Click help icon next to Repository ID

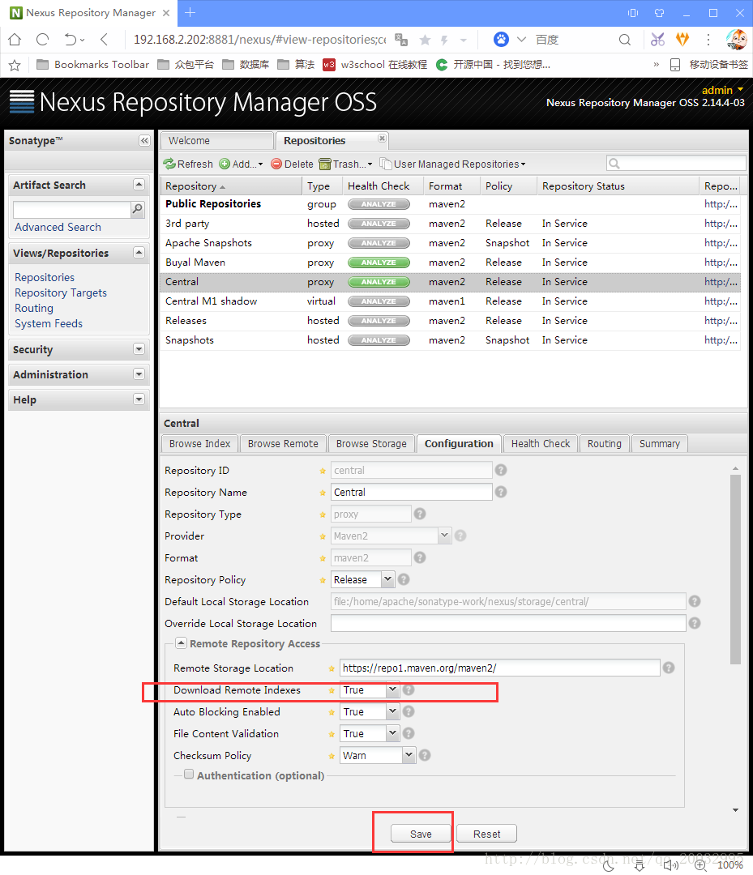pos(501,470)
